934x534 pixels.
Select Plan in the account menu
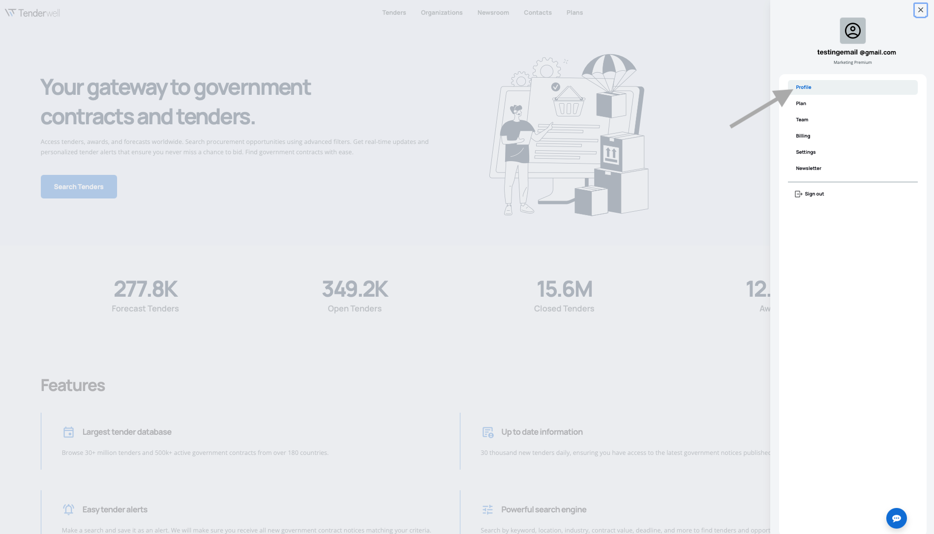point(801,104)
